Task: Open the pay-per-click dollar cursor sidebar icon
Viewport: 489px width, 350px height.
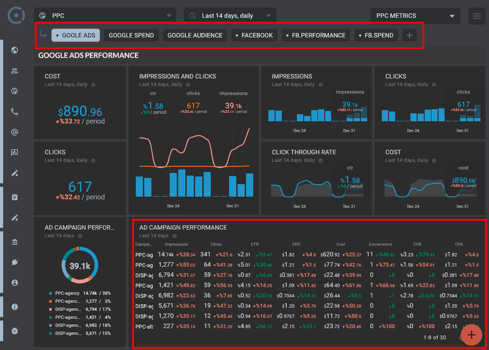Action: tap(15, 91)
